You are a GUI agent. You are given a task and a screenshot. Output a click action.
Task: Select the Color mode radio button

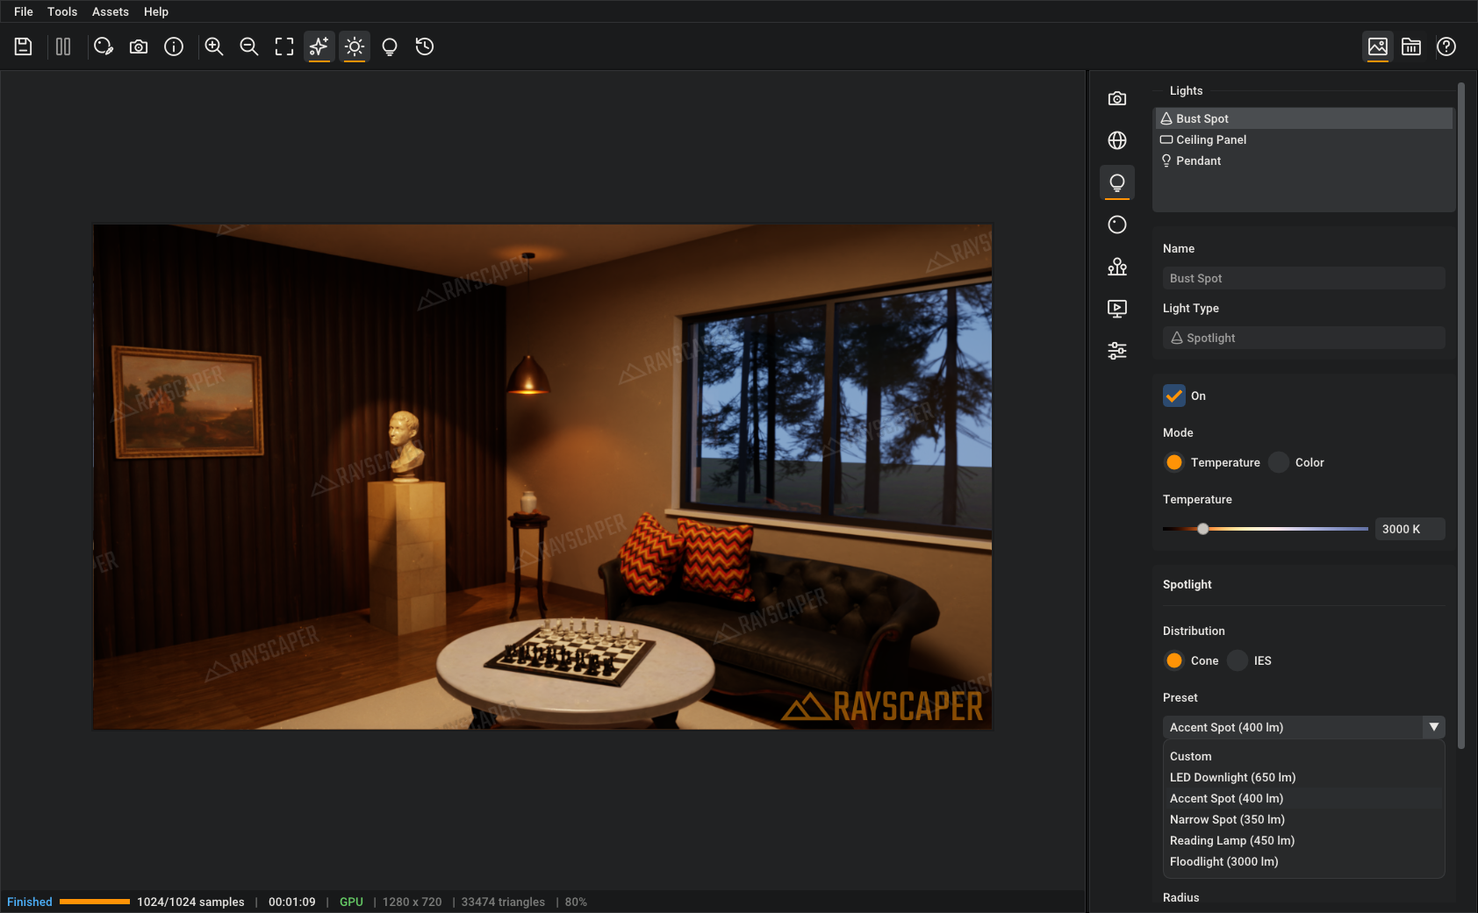[x=1279, y=462]
